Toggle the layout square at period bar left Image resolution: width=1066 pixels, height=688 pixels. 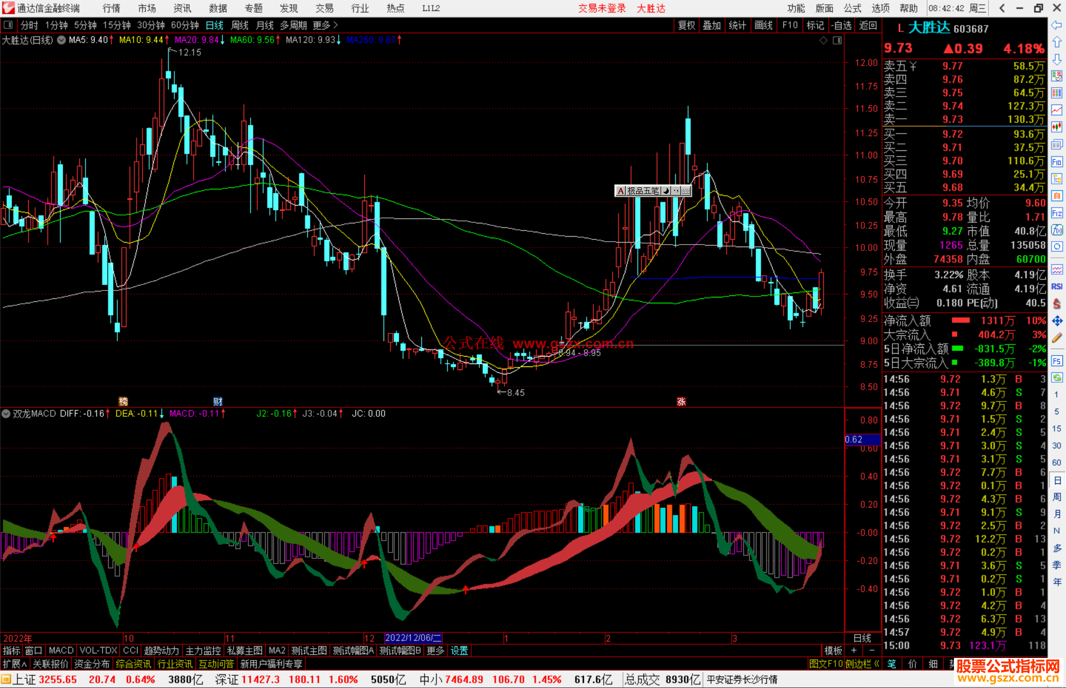[8, 25]
